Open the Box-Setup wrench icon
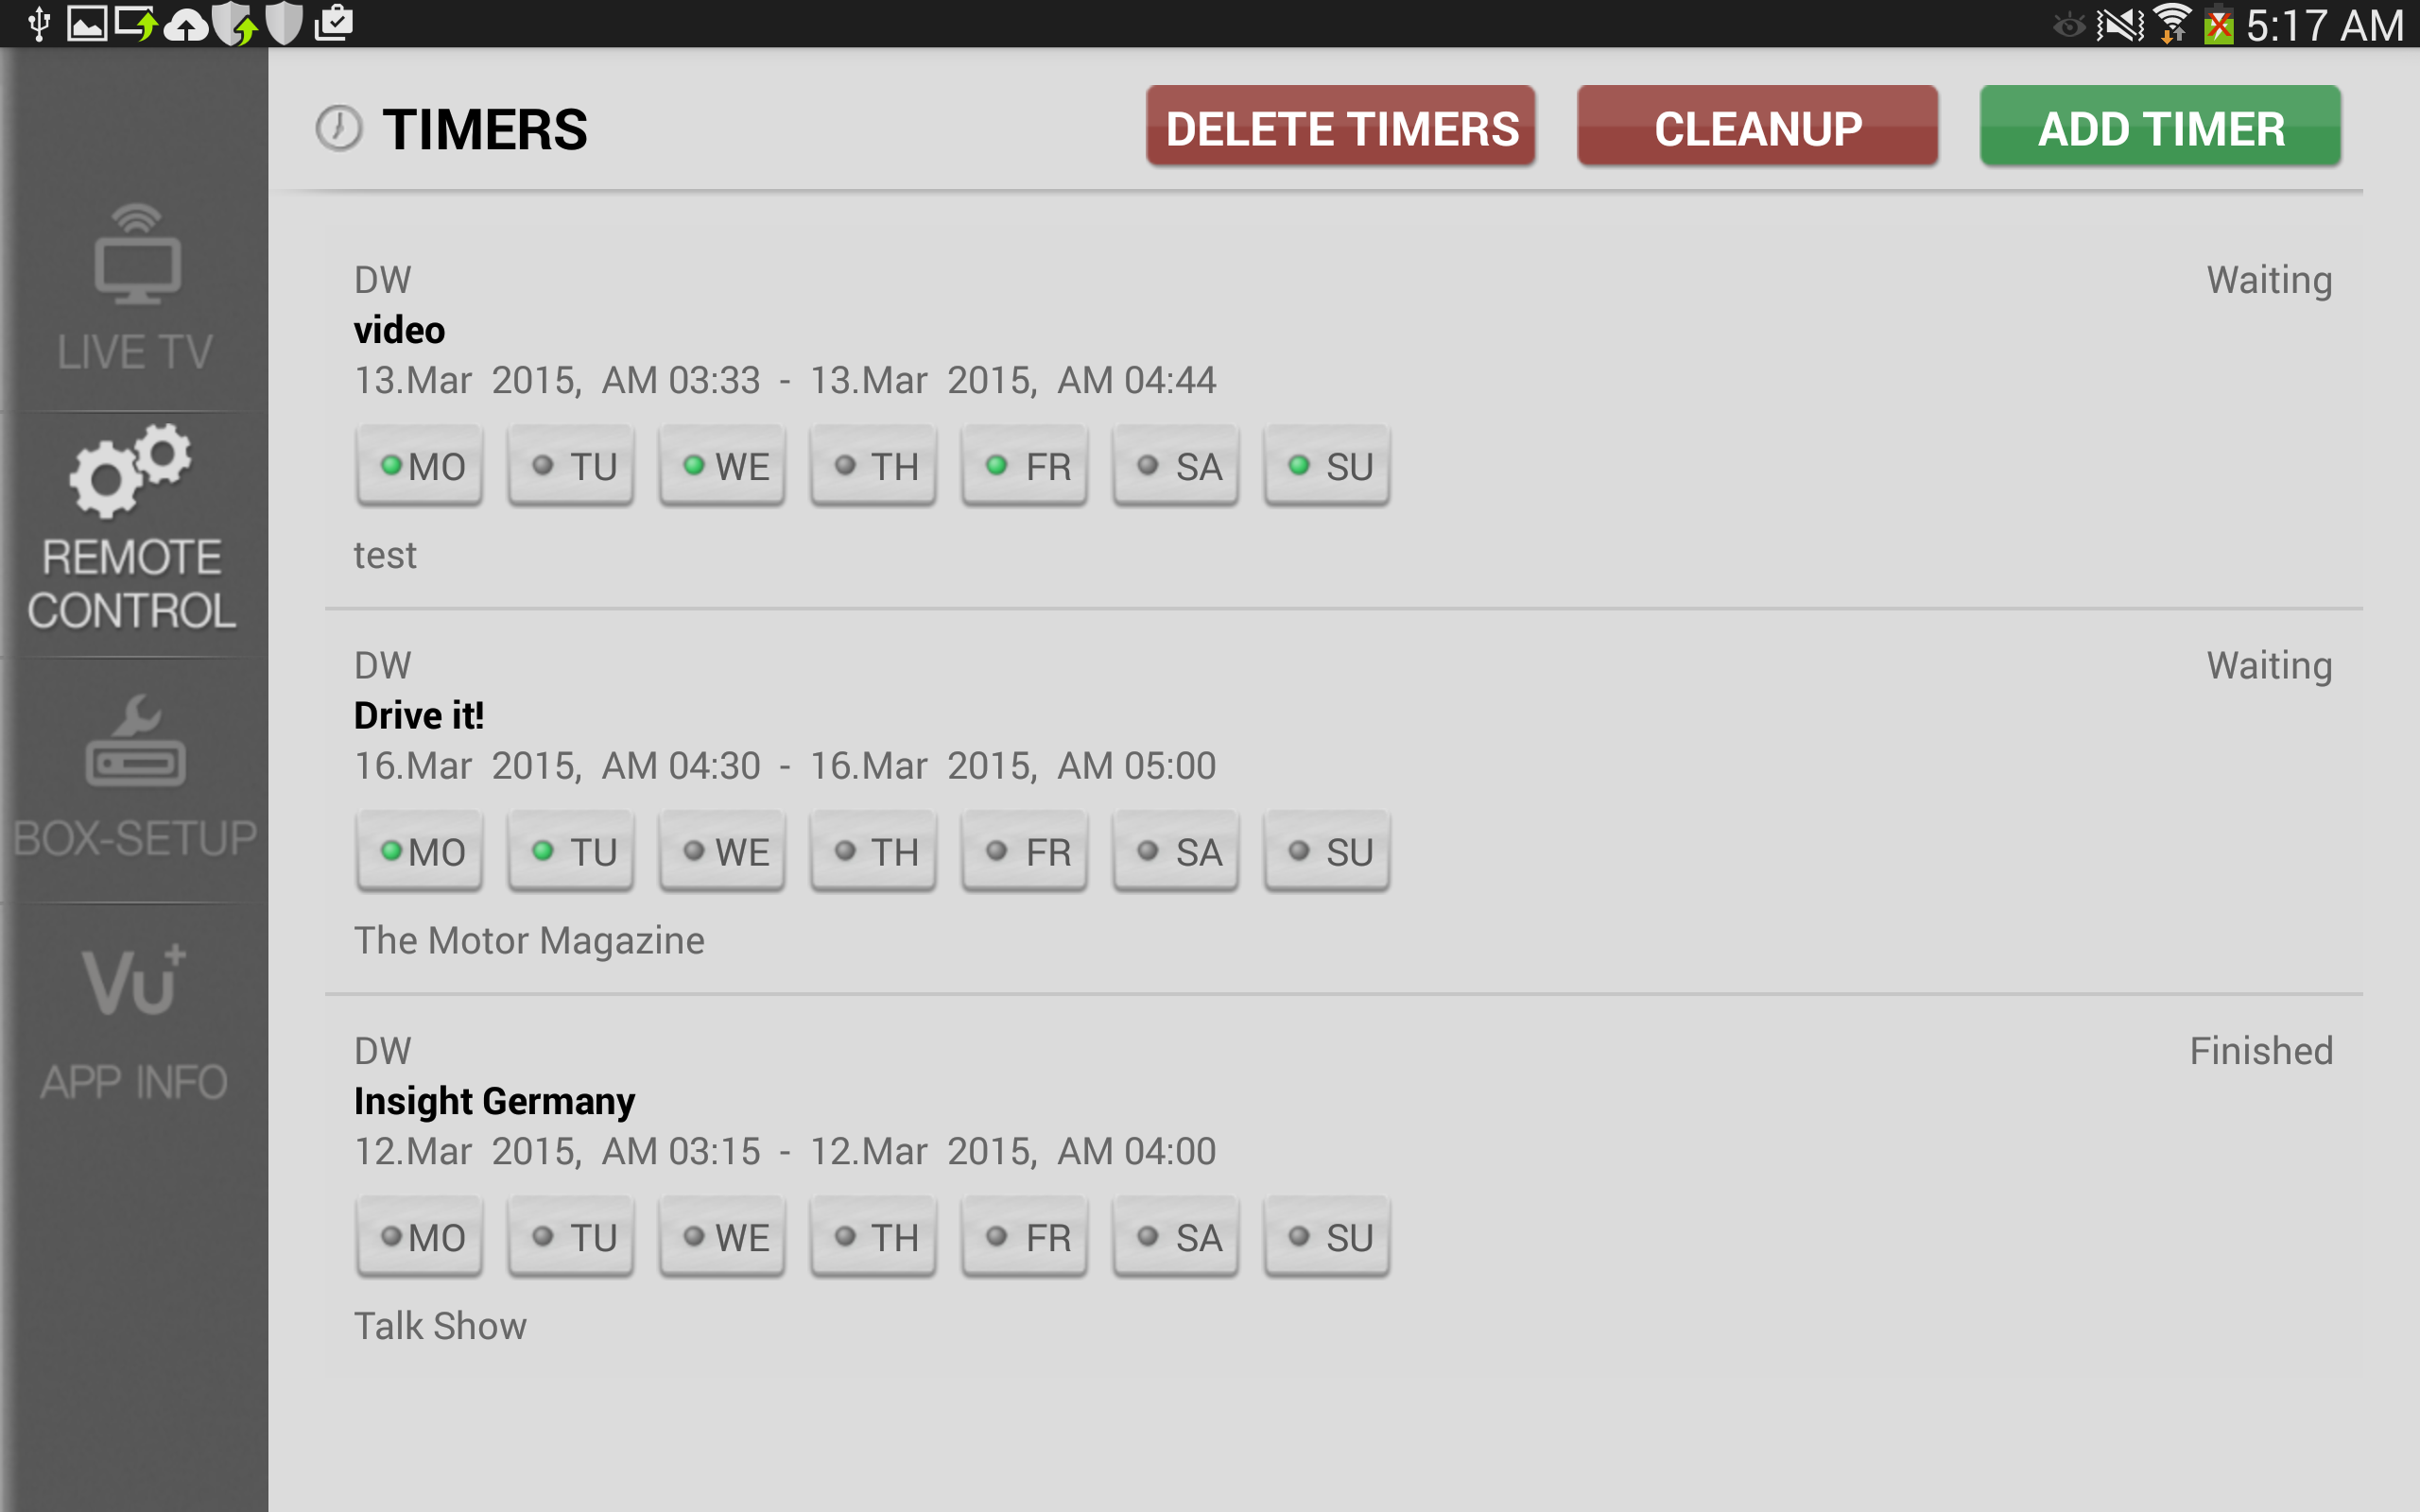The image size is (2420, 1512). click(136, 742)
